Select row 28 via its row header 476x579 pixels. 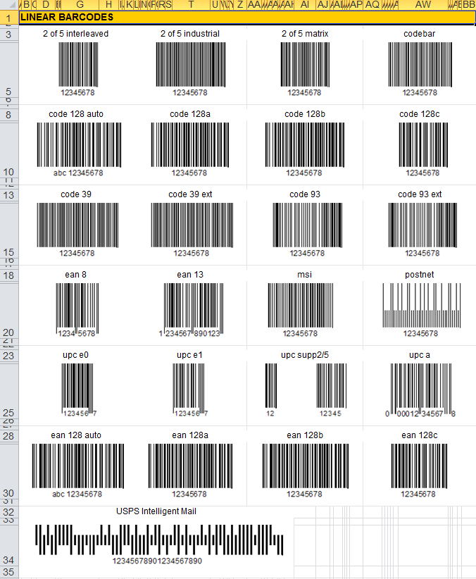9,436
